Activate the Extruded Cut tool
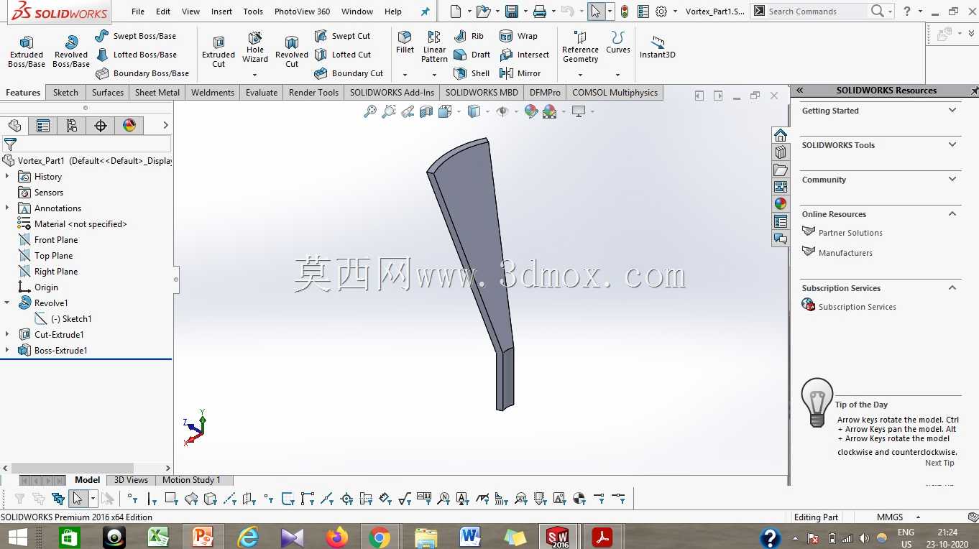 coord(219,51)
